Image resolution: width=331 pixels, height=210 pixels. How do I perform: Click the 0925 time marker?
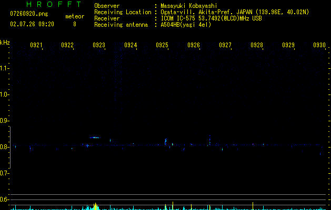162,45
